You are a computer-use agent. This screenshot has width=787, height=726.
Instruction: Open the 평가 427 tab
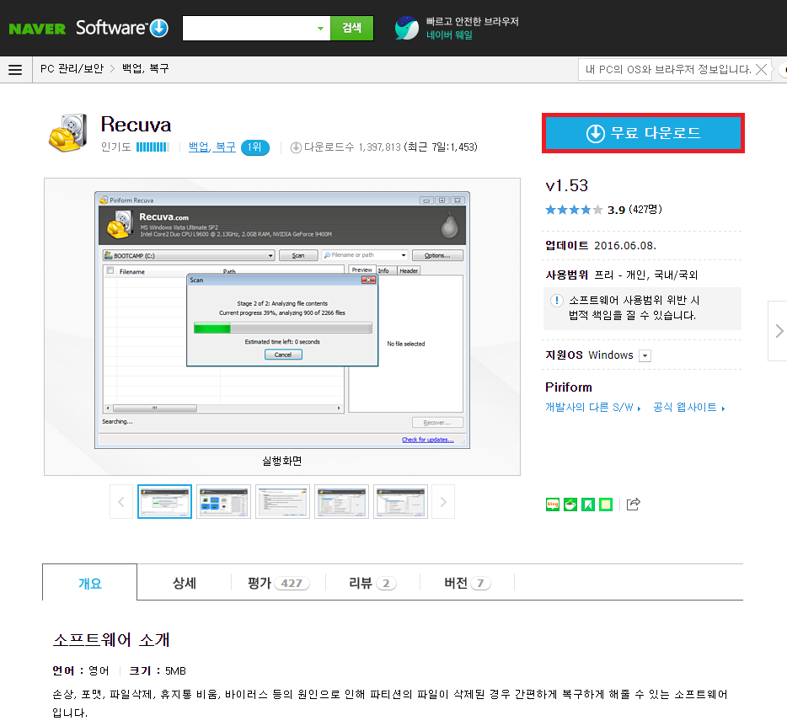click(x=279, y=583)
